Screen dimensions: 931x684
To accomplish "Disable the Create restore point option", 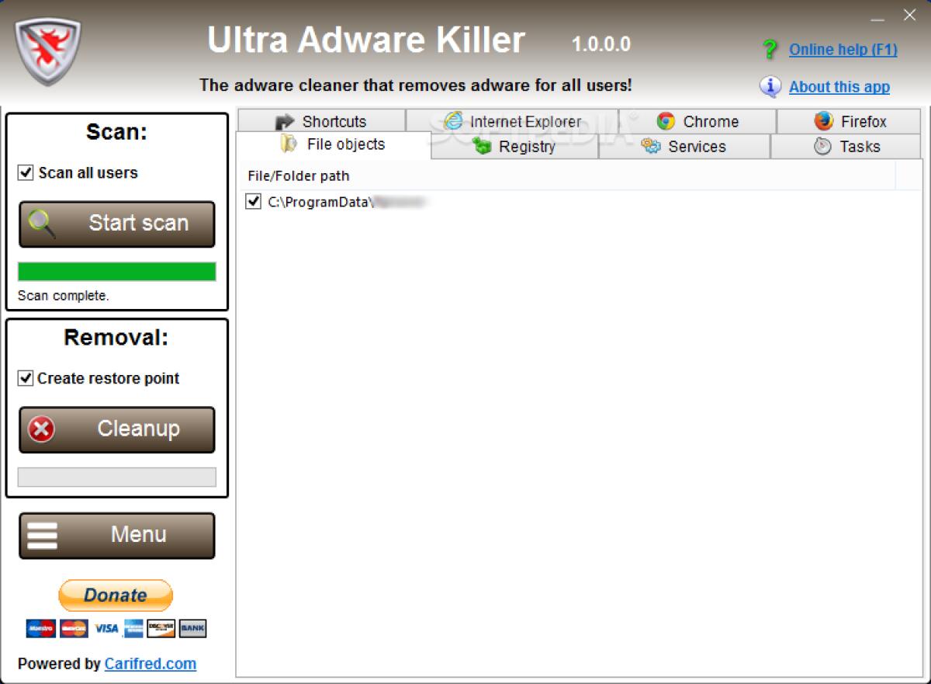I will point(27,378).
